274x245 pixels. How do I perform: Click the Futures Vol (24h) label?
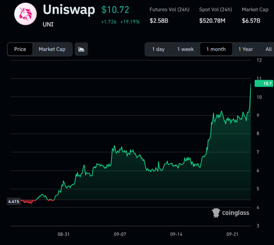pyautogui.click(x=170, y=9)
